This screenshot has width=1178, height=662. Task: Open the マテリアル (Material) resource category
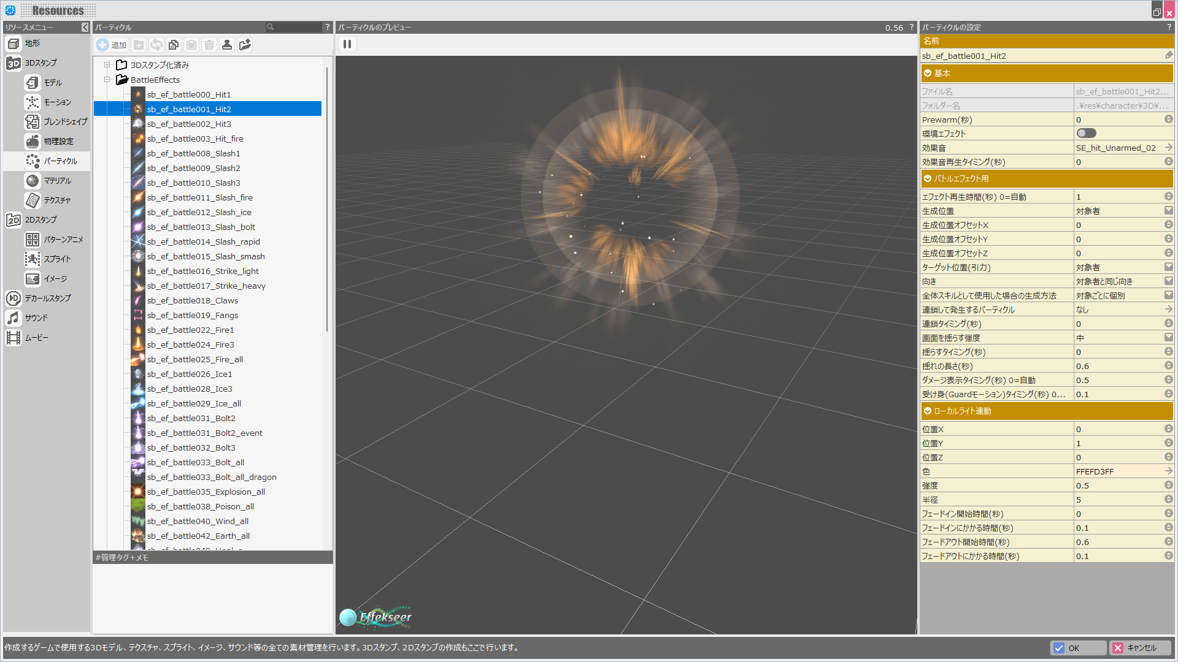[57, 181]
